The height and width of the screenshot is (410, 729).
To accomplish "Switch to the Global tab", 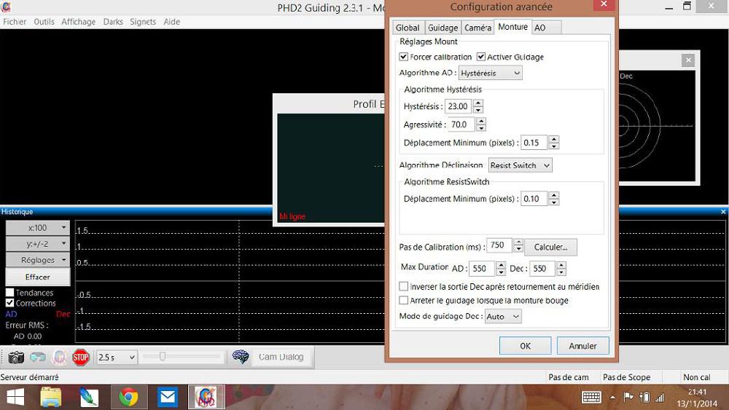I will (x=408, y=28).
